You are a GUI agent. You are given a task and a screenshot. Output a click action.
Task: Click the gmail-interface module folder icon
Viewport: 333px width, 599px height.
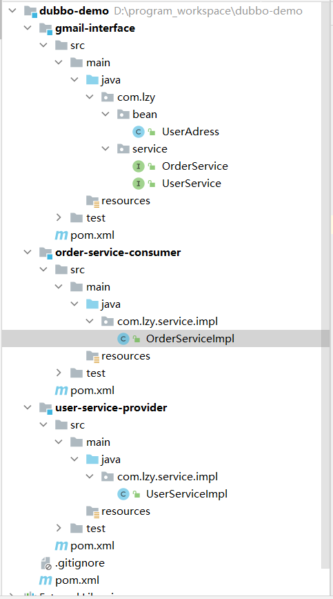coord(46,29)
